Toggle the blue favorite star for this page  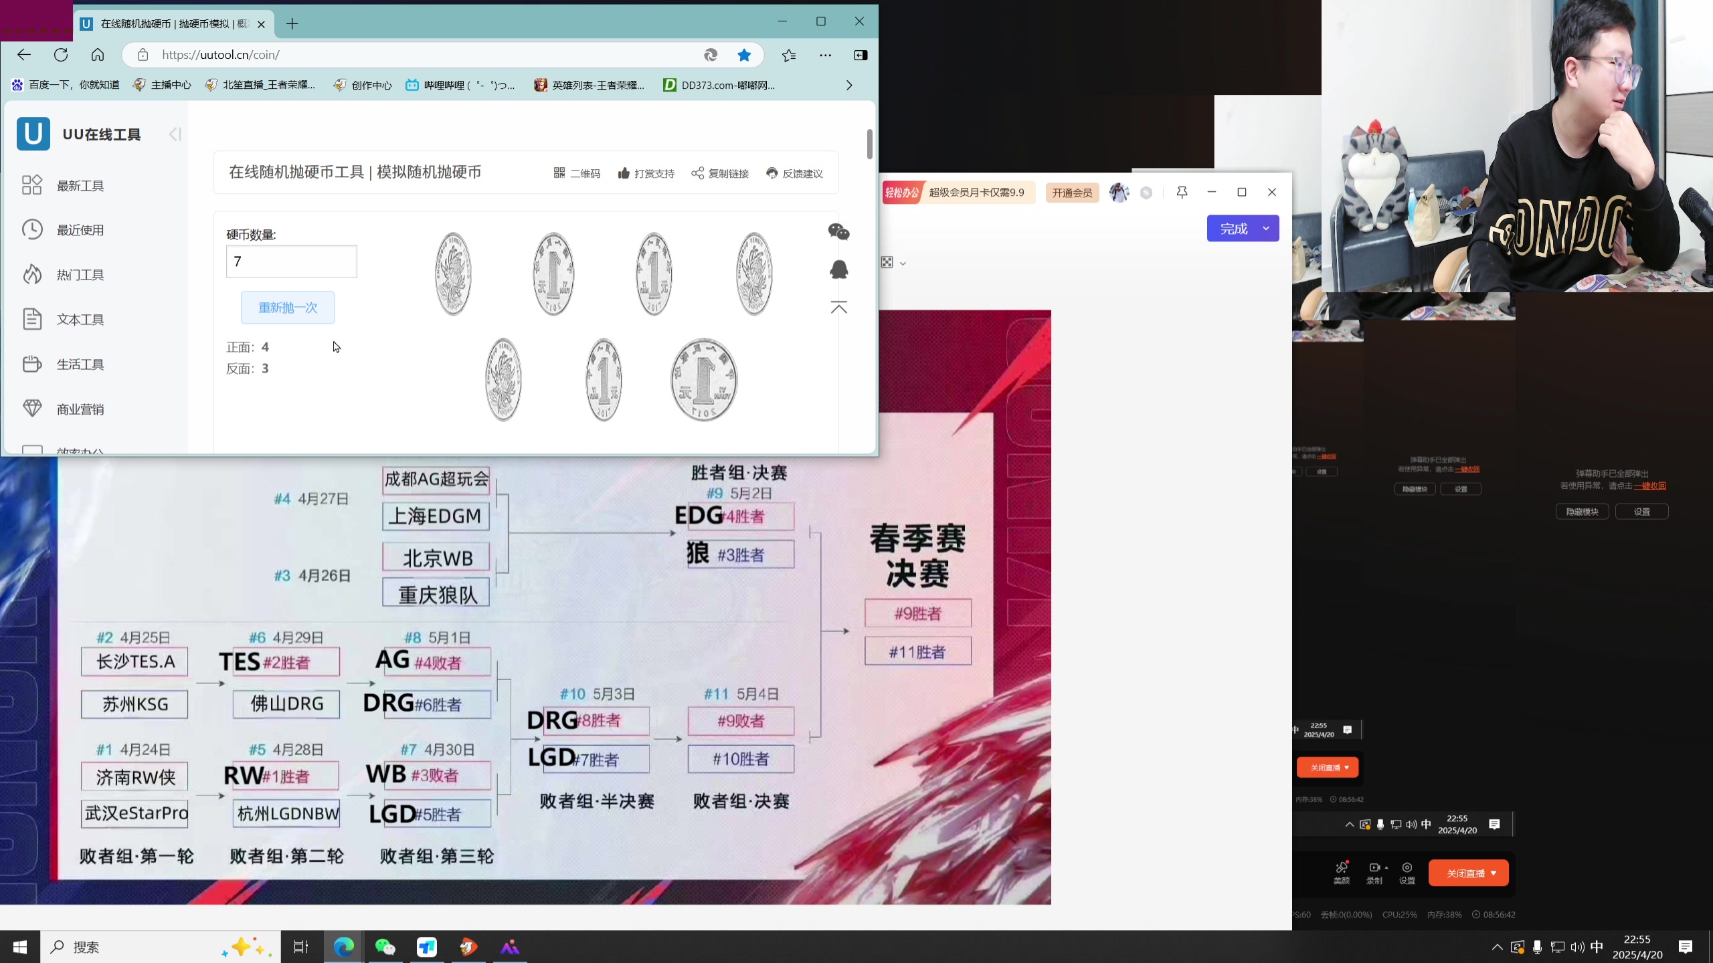pyautogui.click(x=744, y=55)
